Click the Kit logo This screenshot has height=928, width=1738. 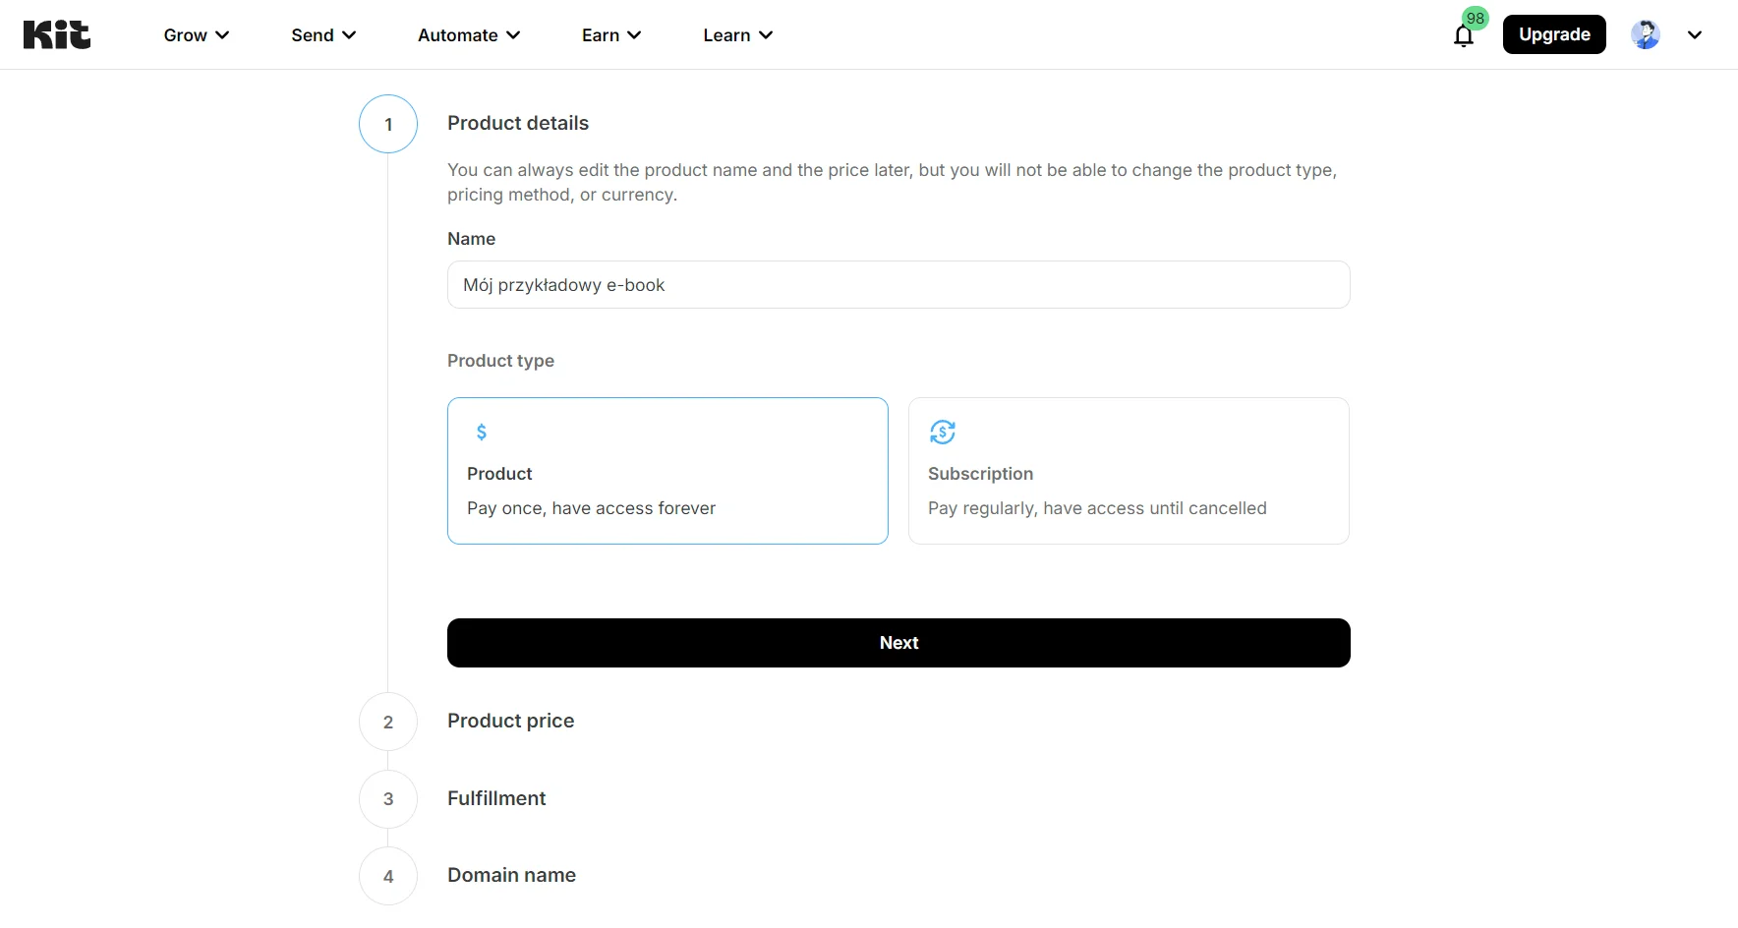click(x=57, y=34)
